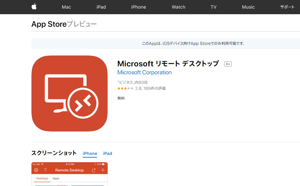Viewport: 300px width, 186px height.
Task: Click the 2.8、189件の評価 rating text
Action: [150, 89]
